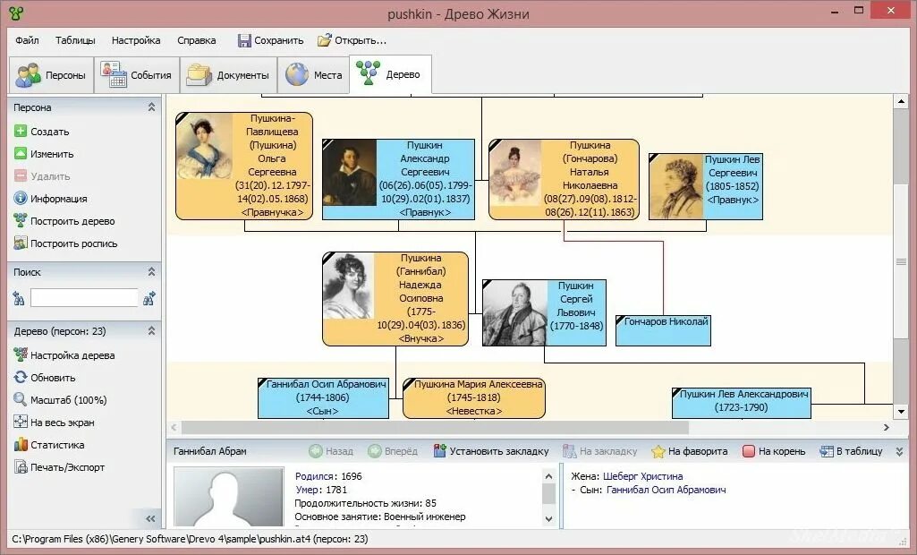Switch to the Места tab
This screenshot has width=917, height=555.
[x=313, y=75]
